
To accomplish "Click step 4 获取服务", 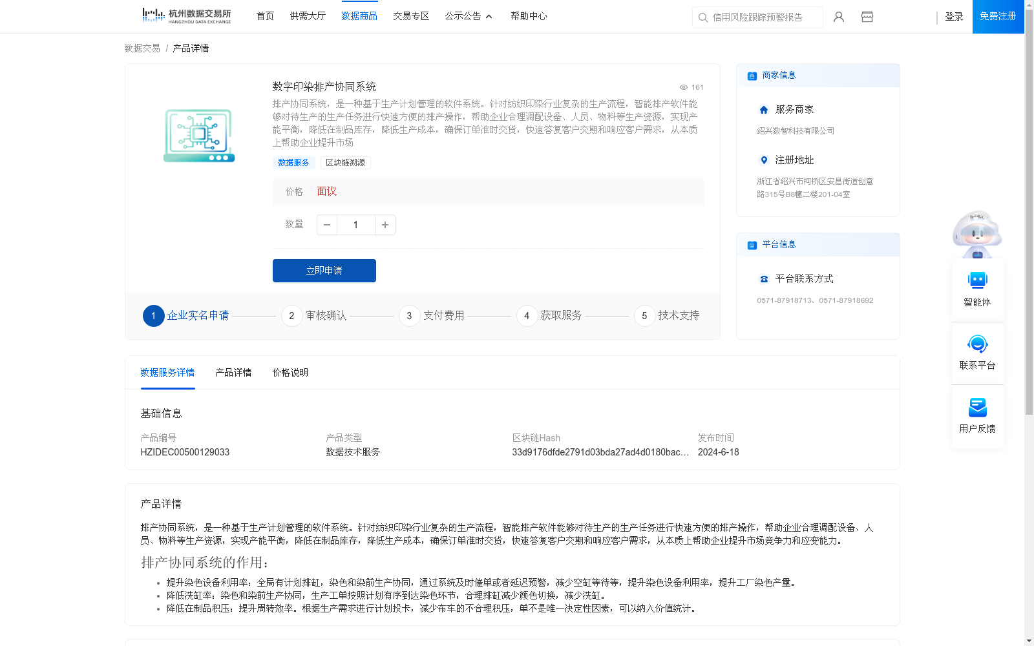I will (549, 315).
